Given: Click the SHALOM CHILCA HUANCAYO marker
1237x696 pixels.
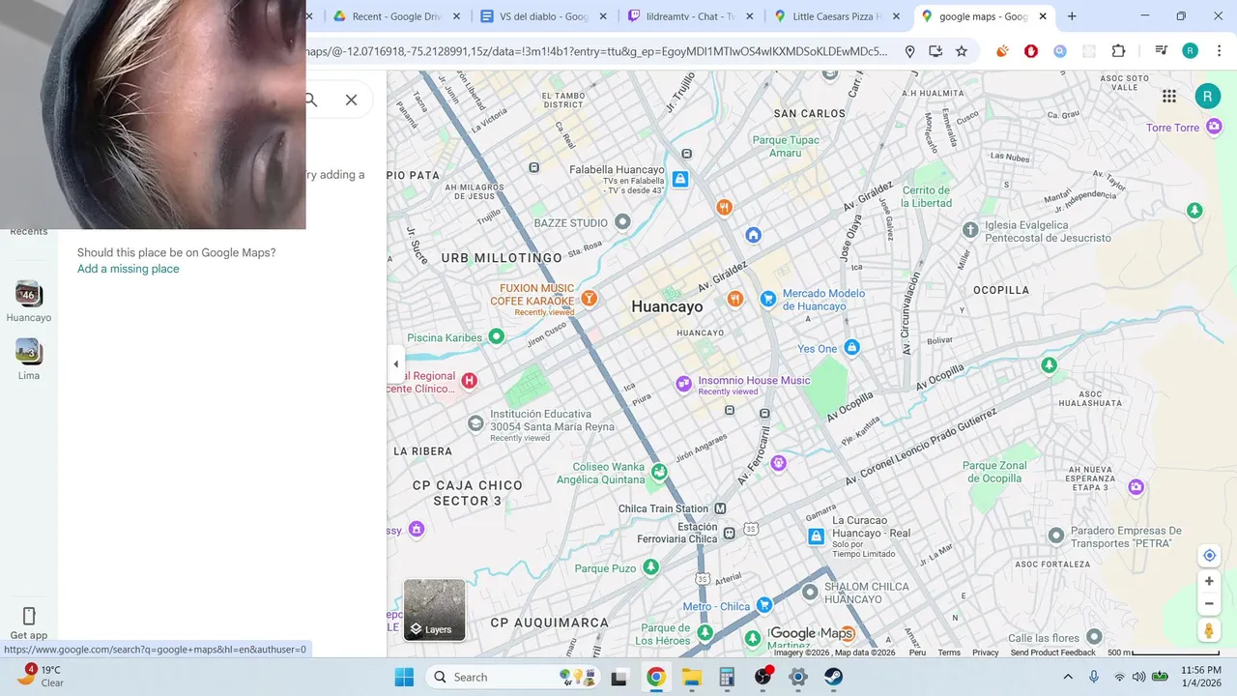Looking at the screenshot, I should coord(810,592).
